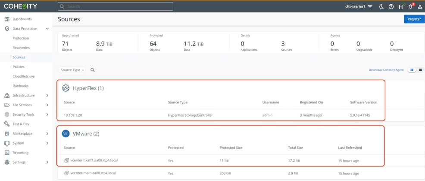Click the 3 Sources count

(x=283, y=44)
